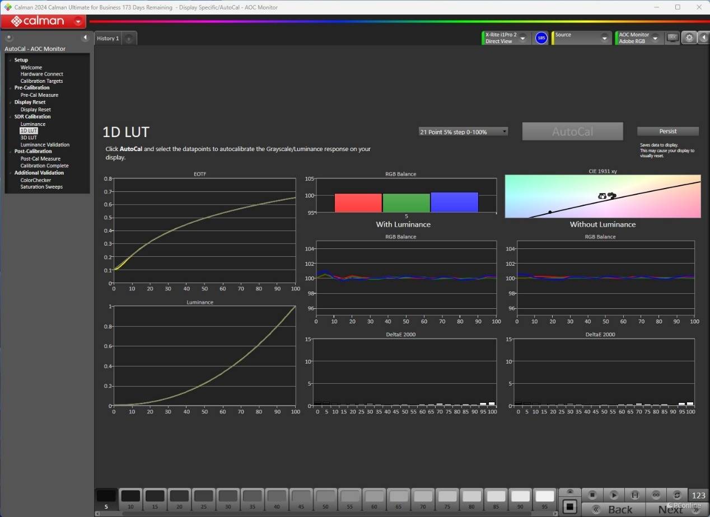Viewport: 710px width, 517px height.
Task: Click the stop measurement icon
Action: click(x=592, y=495)
